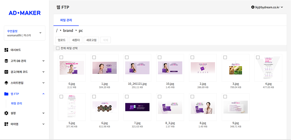Click the My App icon in sidebar
This screenshot has width=291, height=140.
(6, 124)
